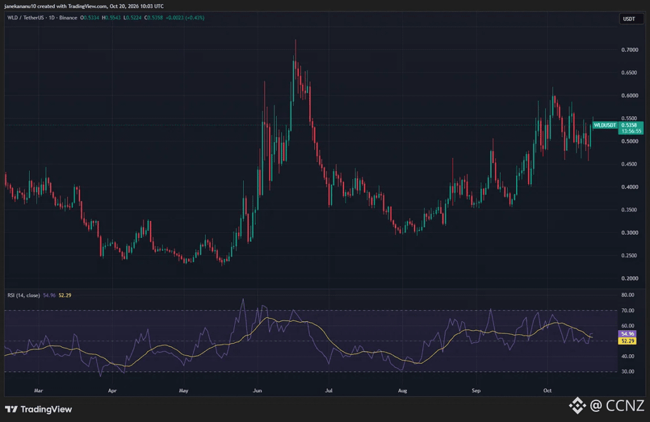Click the purple 54.96 RSI value in legend

(50, 295)
